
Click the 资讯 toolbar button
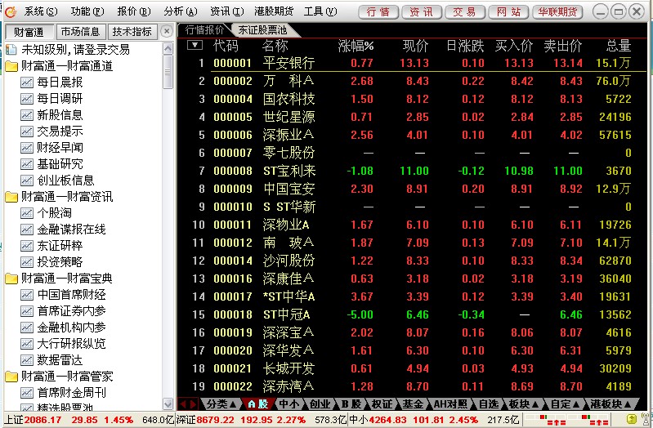(x=422, y=12)
